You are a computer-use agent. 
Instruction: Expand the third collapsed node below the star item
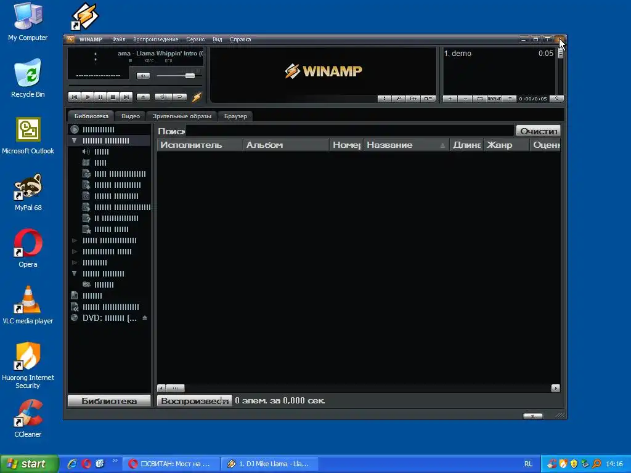click(75, 262)
